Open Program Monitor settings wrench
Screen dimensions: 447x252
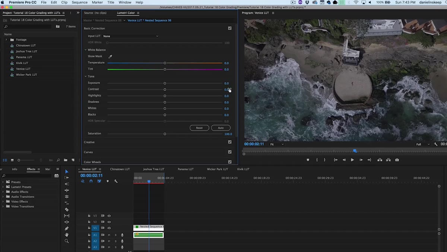point(435,144)
